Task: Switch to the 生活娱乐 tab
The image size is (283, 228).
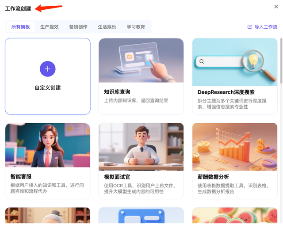Action: click(x=107, y=27)
